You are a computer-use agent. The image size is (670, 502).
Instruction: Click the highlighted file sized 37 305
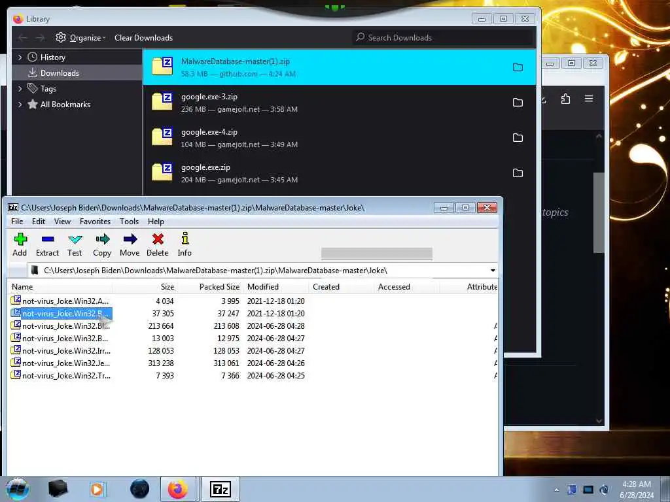pos(61,313)
